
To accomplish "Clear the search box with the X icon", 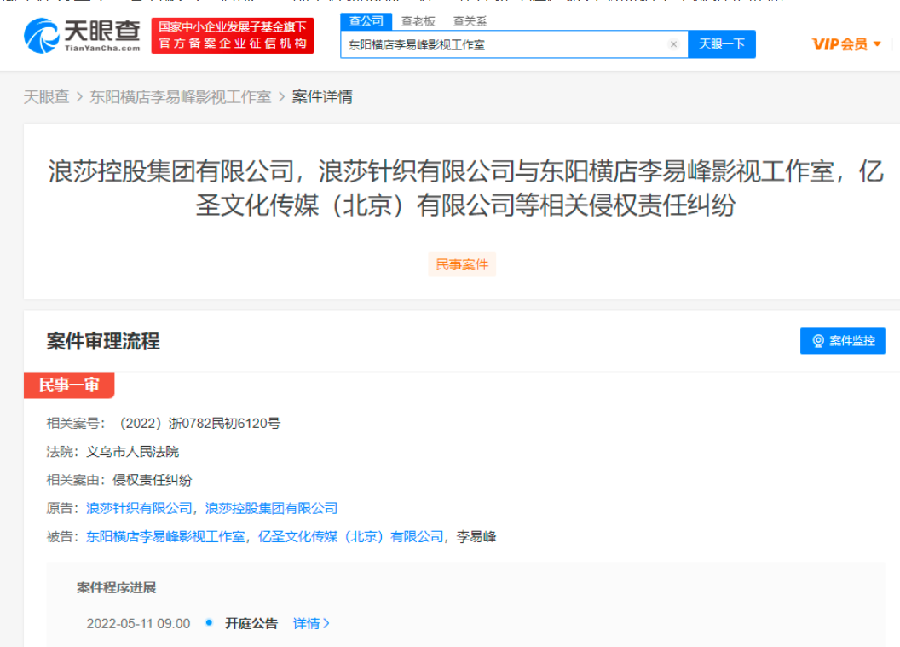I will [x=673, y=44].
